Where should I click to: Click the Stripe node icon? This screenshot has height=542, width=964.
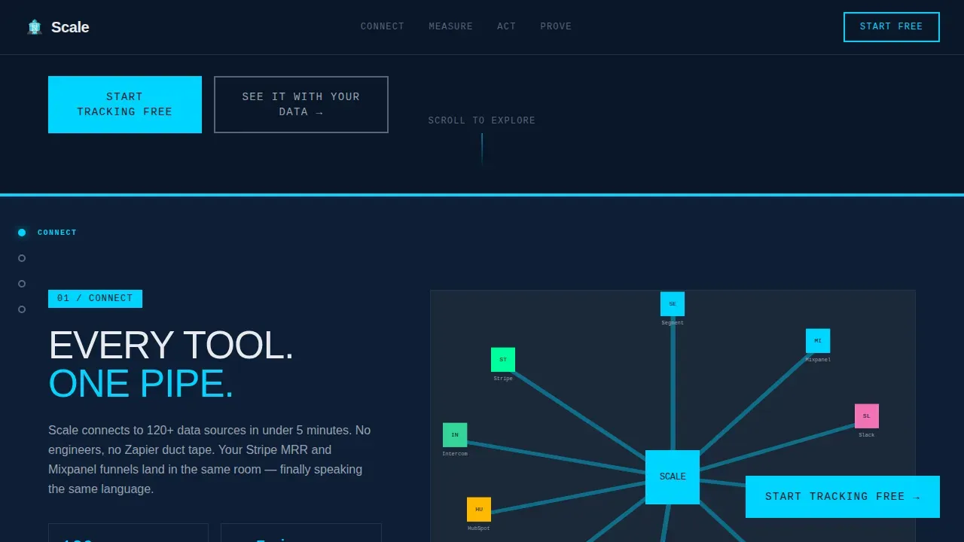pos(503,360)
